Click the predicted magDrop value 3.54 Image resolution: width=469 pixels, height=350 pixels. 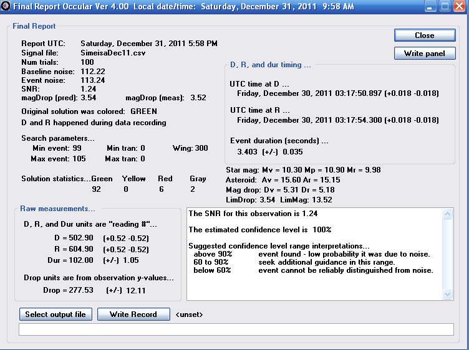(x=89, y=98)
